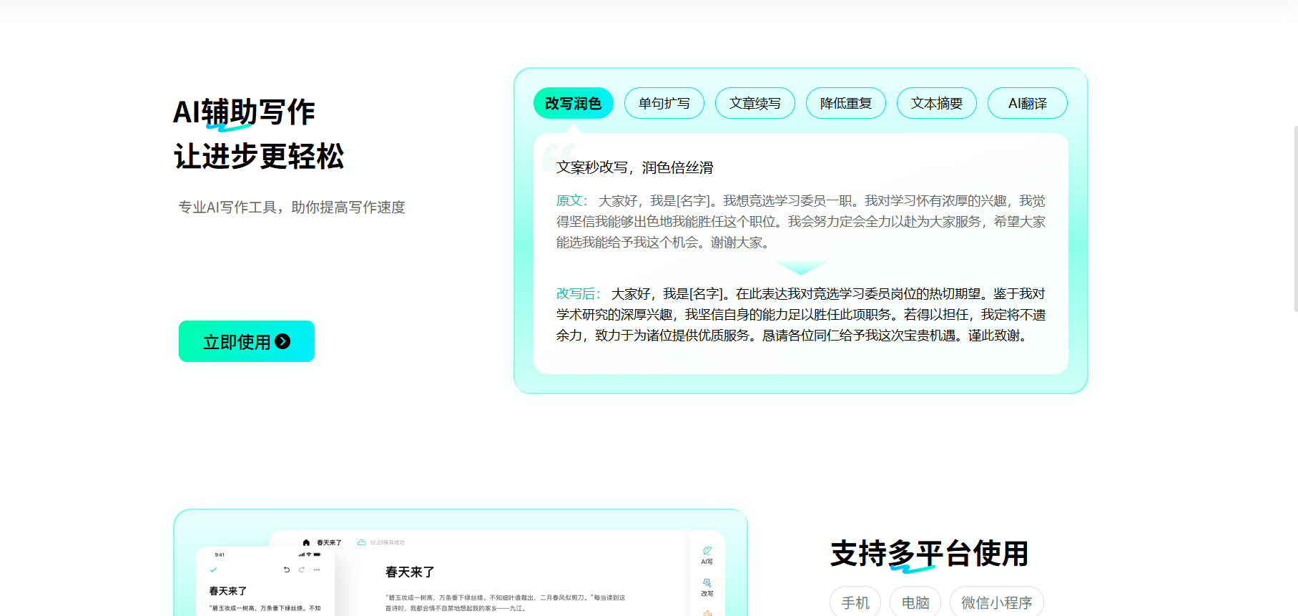Click the arrow icon in 立即使用 button
This screenshot has height=616, width=1298.
pos(282,341)
